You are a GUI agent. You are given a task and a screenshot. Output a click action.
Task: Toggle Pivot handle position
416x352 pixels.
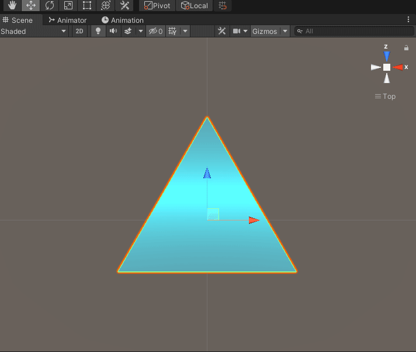pos(157,6)
